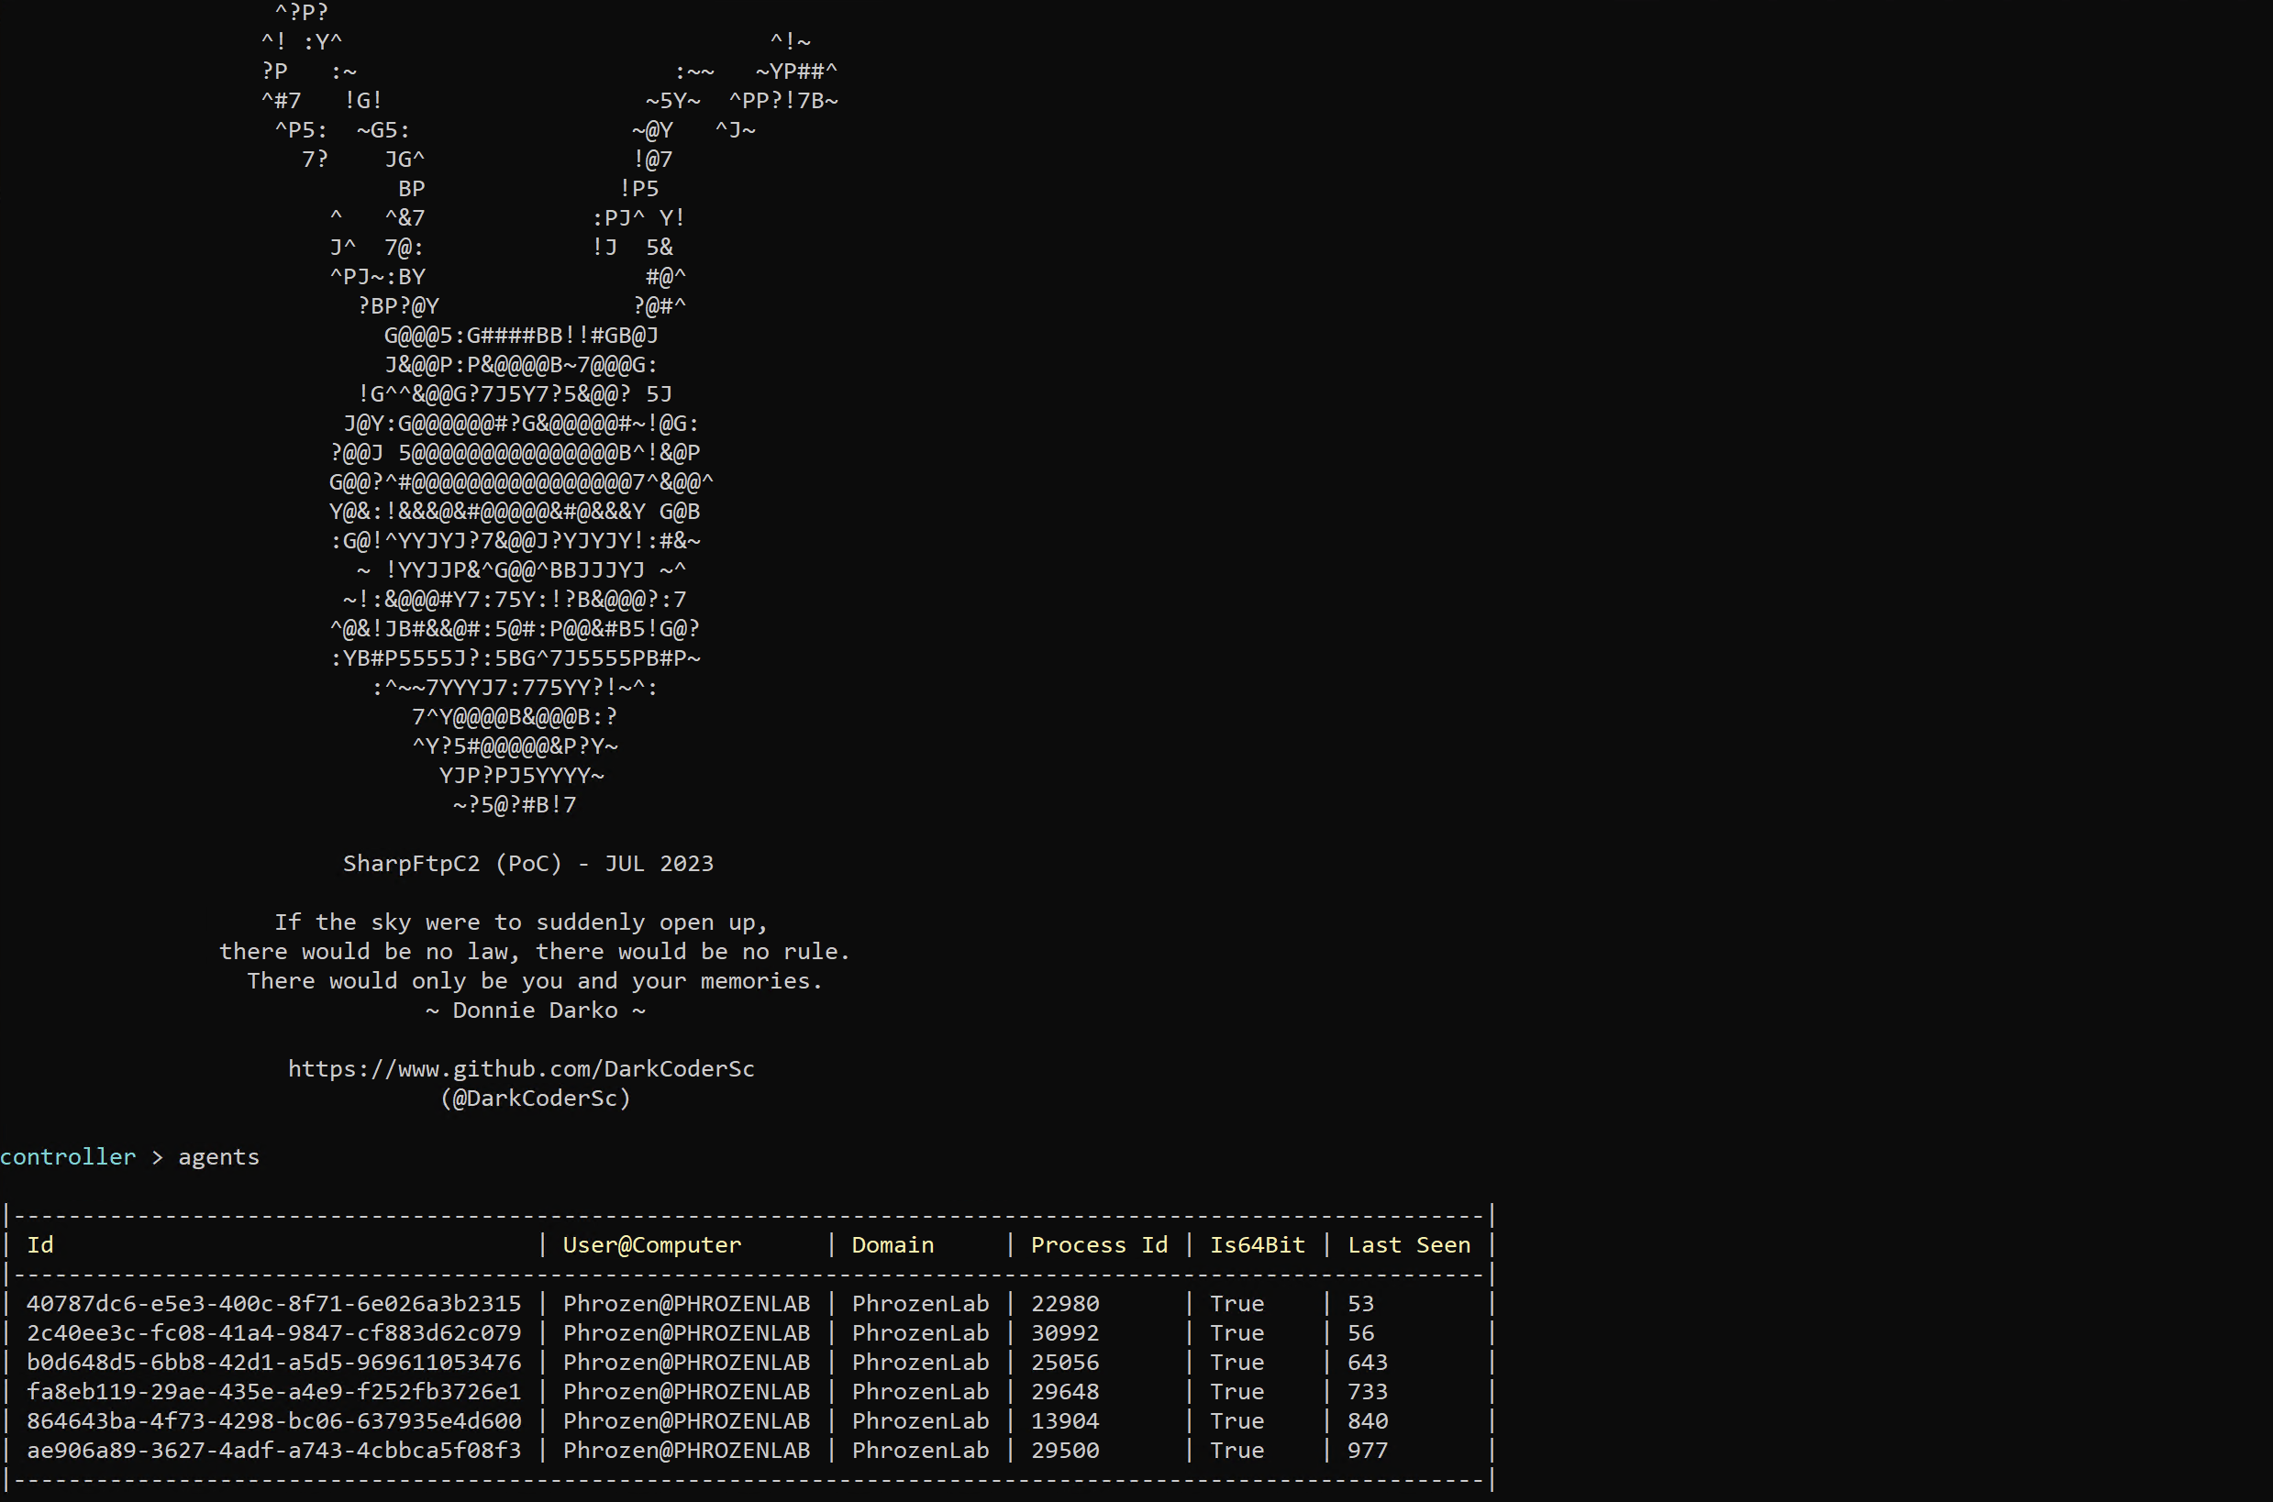Click the User@Computer column header
The image size is (2273, 1502).
651,1245
